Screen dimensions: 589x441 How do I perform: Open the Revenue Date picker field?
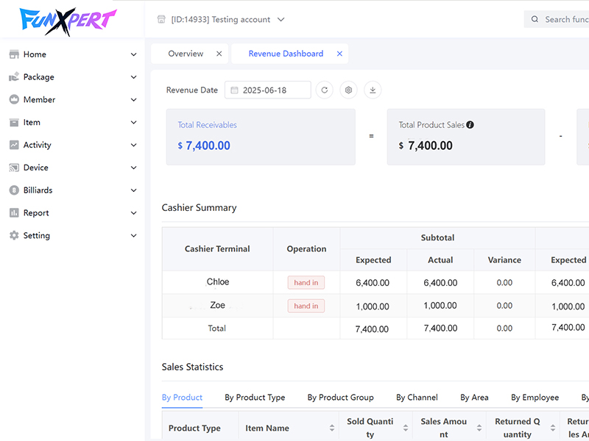[x=268, y=90]
